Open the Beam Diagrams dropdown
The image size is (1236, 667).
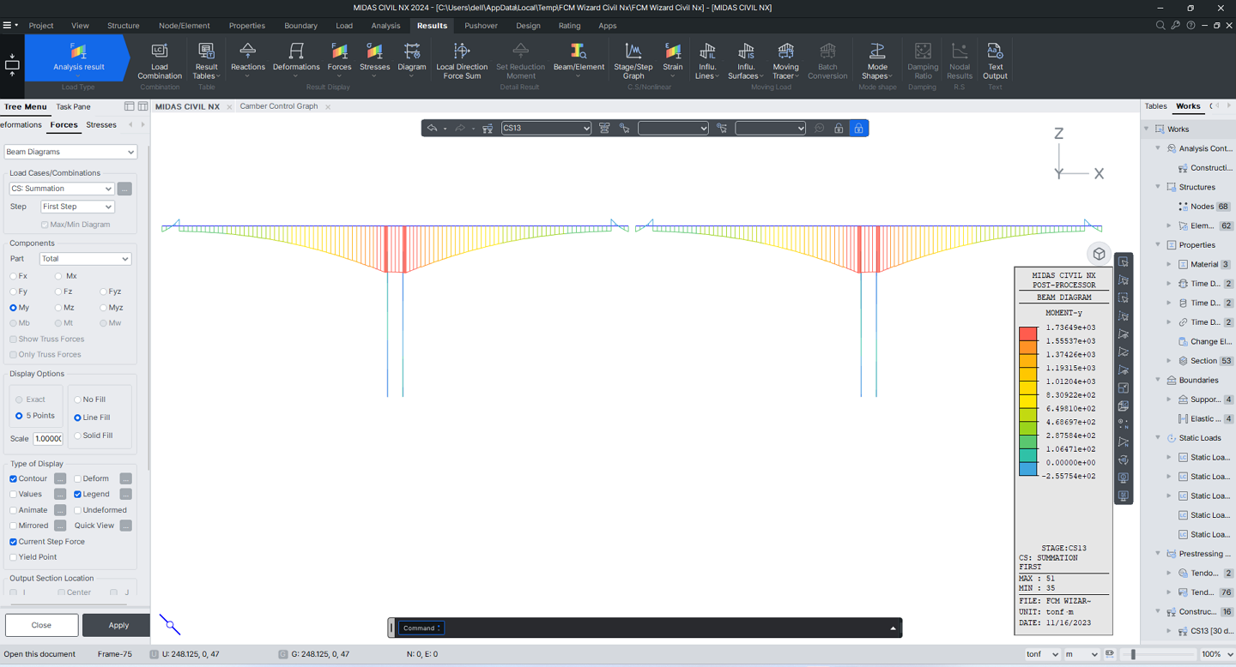tap(70, 152)
